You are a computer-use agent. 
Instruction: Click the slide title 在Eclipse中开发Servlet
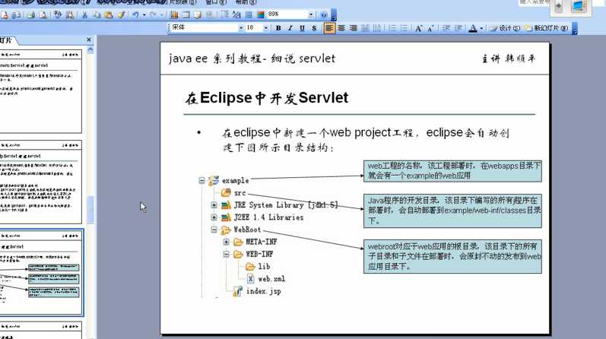coord(267,98)
